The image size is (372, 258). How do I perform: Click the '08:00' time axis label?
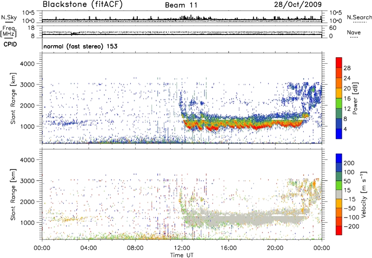pos(135,248)
